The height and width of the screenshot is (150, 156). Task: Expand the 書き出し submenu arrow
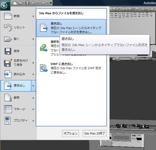pos(34,86)
